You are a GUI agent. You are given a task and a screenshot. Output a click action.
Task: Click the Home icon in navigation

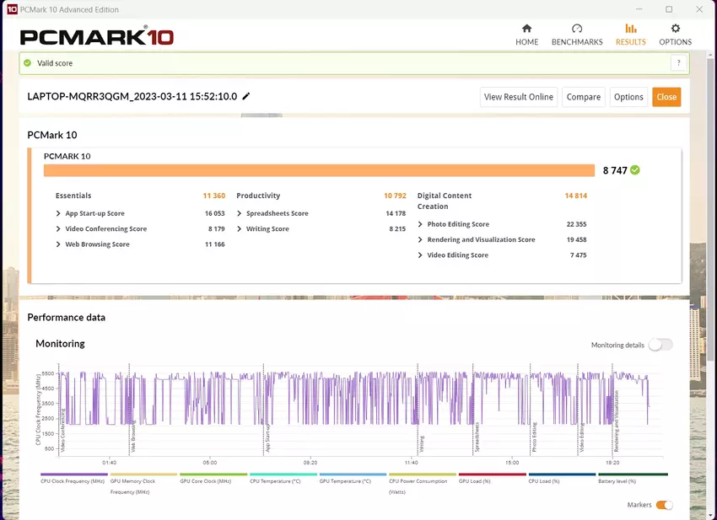coord(526,29)
